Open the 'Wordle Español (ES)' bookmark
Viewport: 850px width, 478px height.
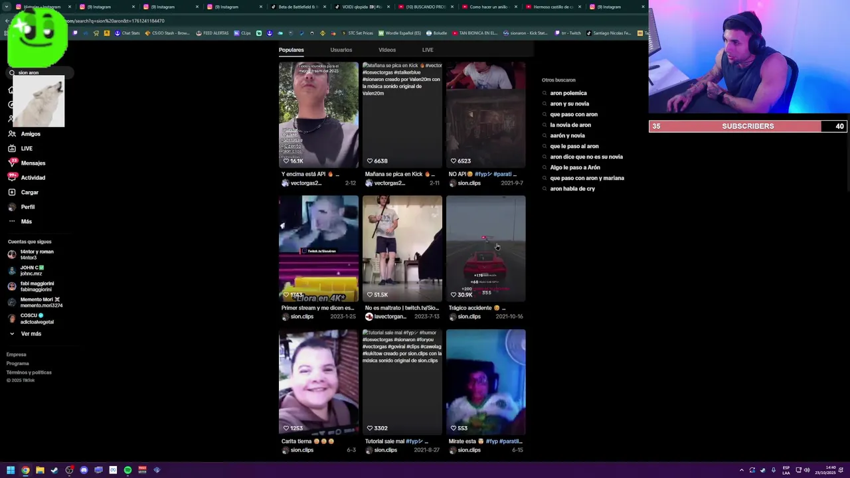pyautogui.click(x=400, y=33)
